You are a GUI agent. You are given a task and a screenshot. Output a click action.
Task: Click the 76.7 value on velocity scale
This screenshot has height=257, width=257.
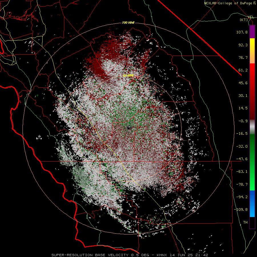243,57
